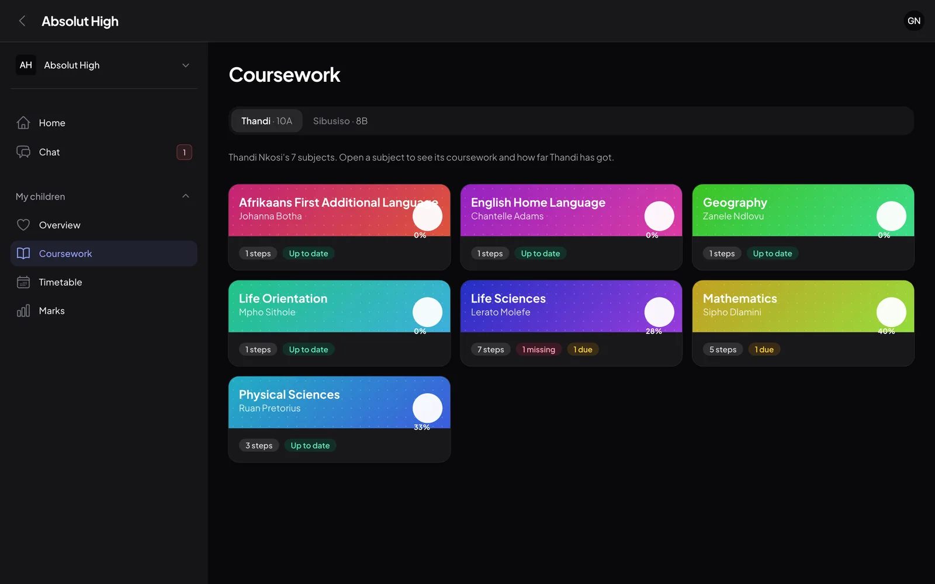Click the Overview heart icon
935x584 pixels.
tap(23, 225)
